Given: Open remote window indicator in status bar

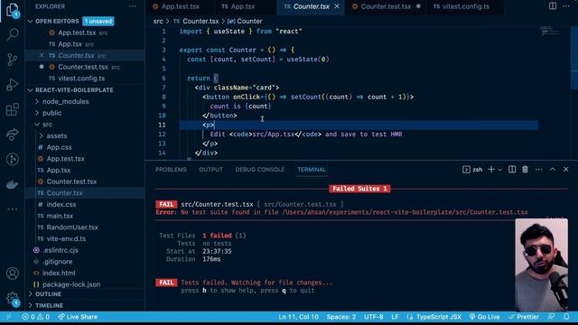Looking at the screenshot, I should 9,317.
